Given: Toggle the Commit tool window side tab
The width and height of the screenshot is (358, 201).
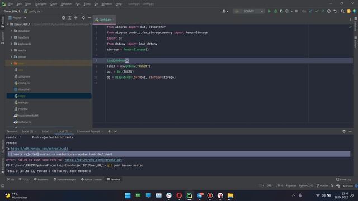Looking at the screenshot, I should (x=3, y=38).
